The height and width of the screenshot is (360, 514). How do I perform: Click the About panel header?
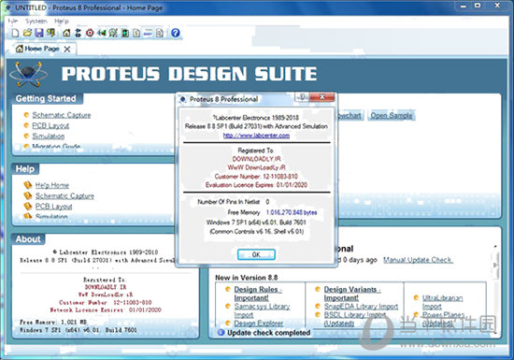coord(28,239)
